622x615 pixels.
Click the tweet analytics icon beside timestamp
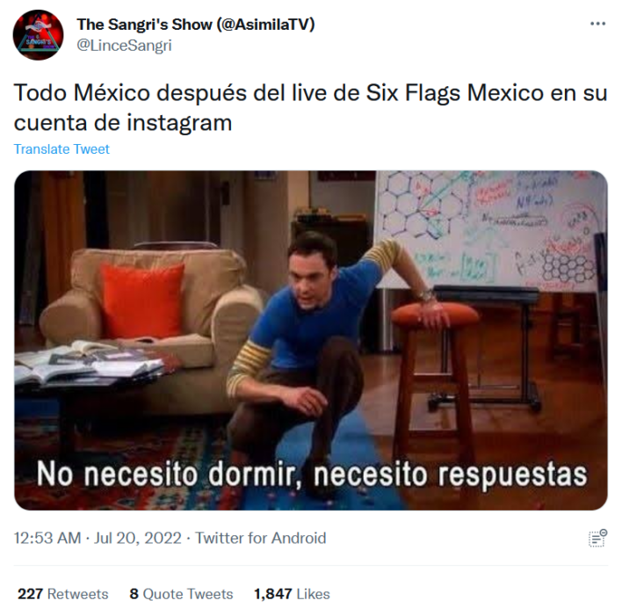pos(597,538)
